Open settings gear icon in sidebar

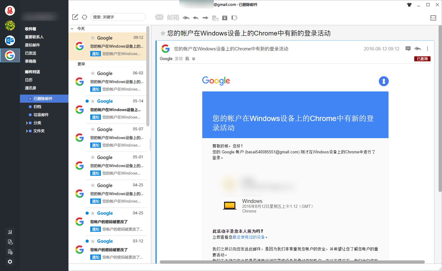point(10,262)
